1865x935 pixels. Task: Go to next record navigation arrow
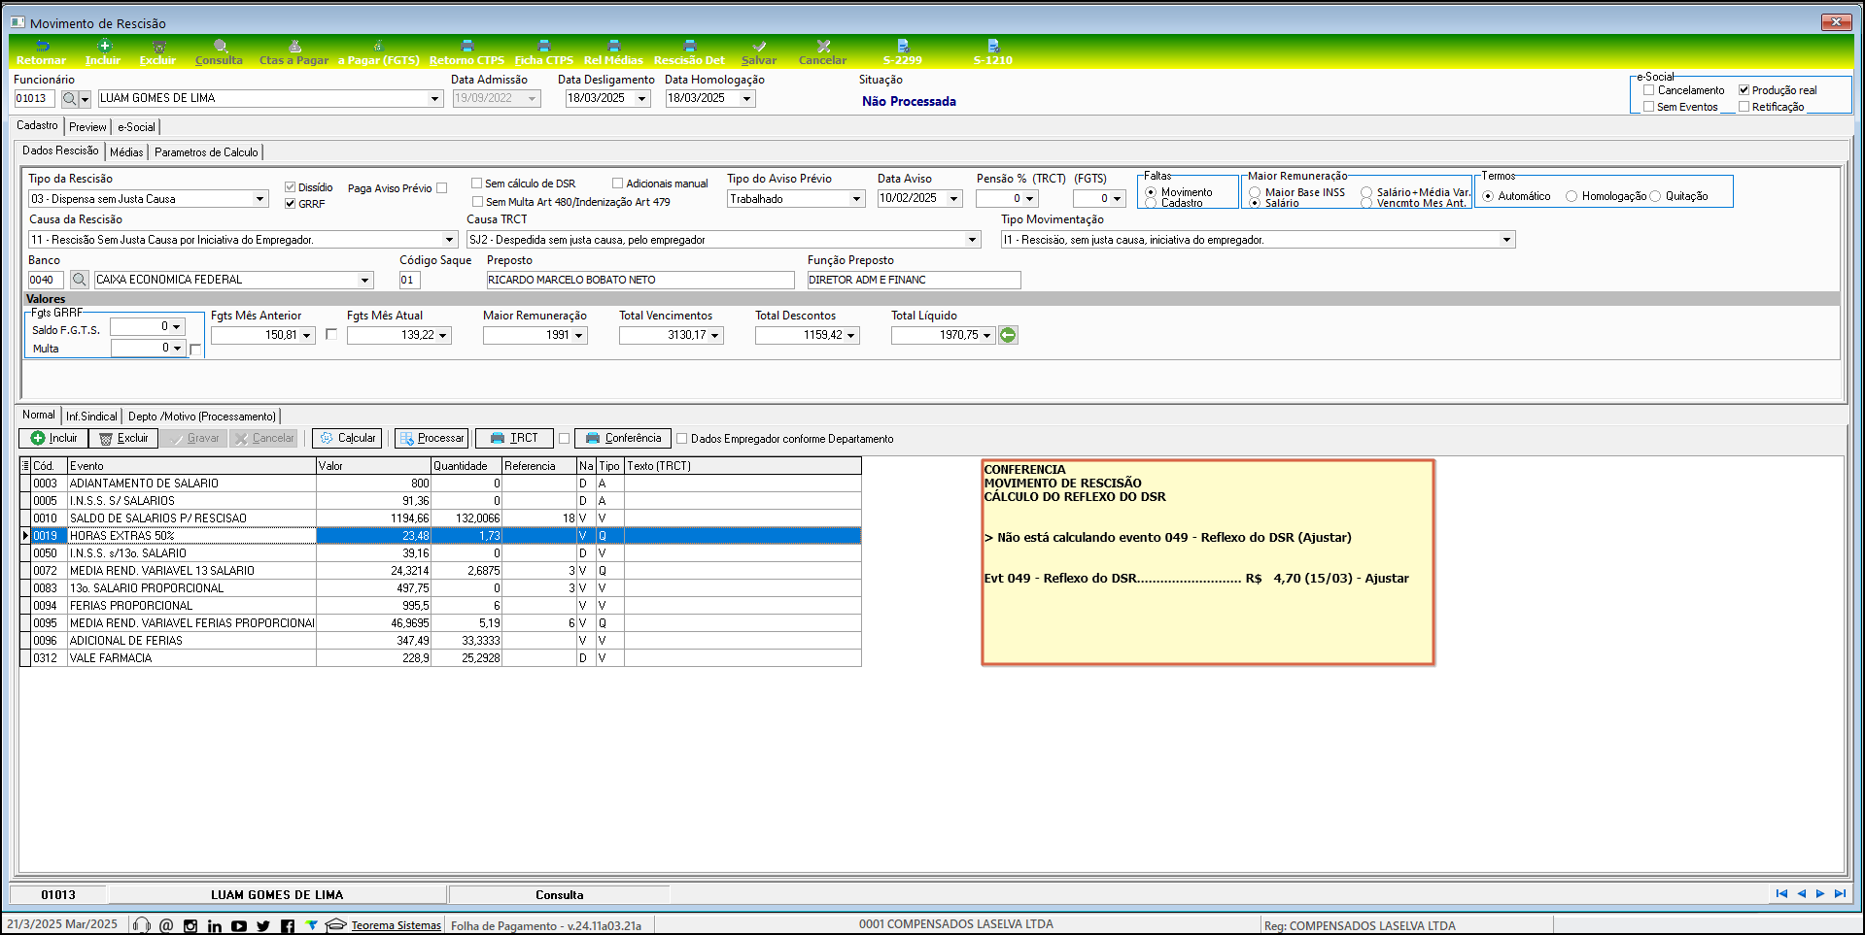pos(1820,893)
